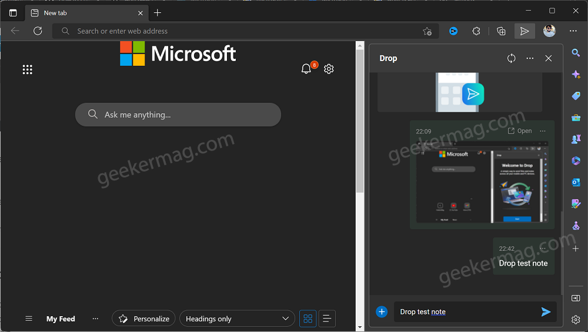
Task: Add a new app to the sidebar
Action: (x=576, y=249)
